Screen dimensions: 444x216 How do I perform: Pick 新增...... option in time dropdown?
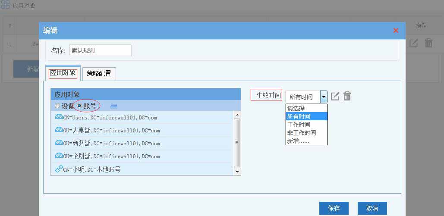point(298,141)
